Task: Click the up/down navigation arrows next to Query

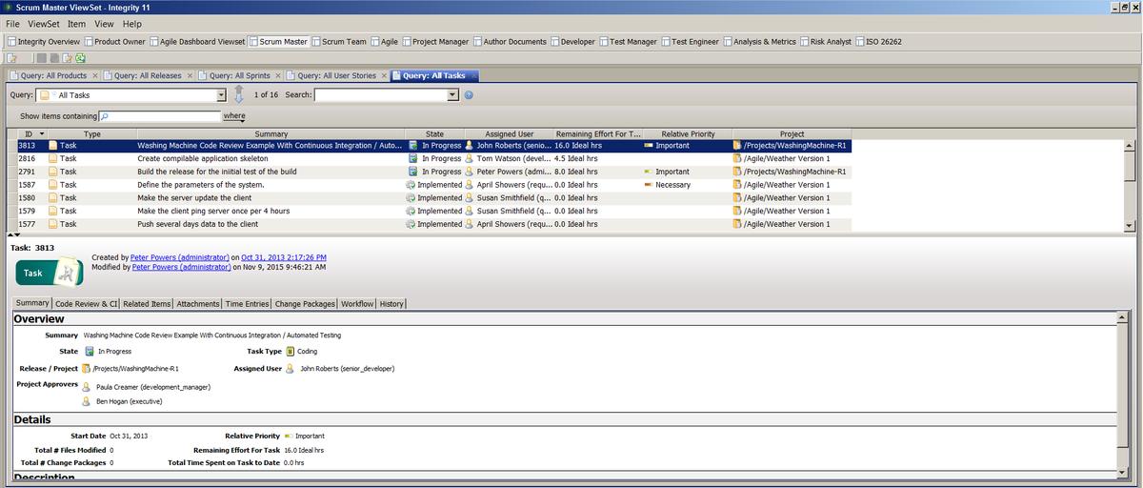Action: 239,94
